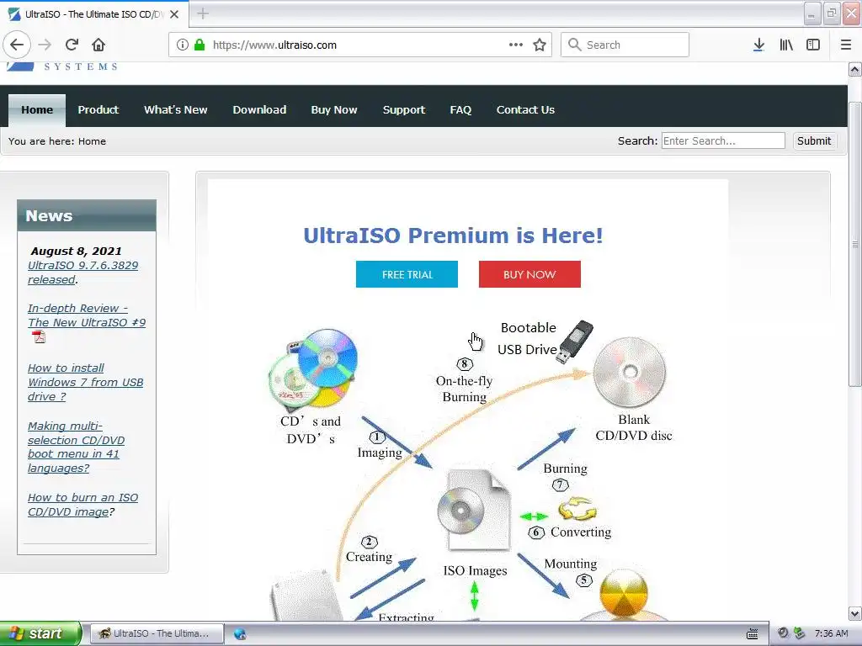Close the UltraISO tab
Screen dimensions: 862x646
point(174,14)
